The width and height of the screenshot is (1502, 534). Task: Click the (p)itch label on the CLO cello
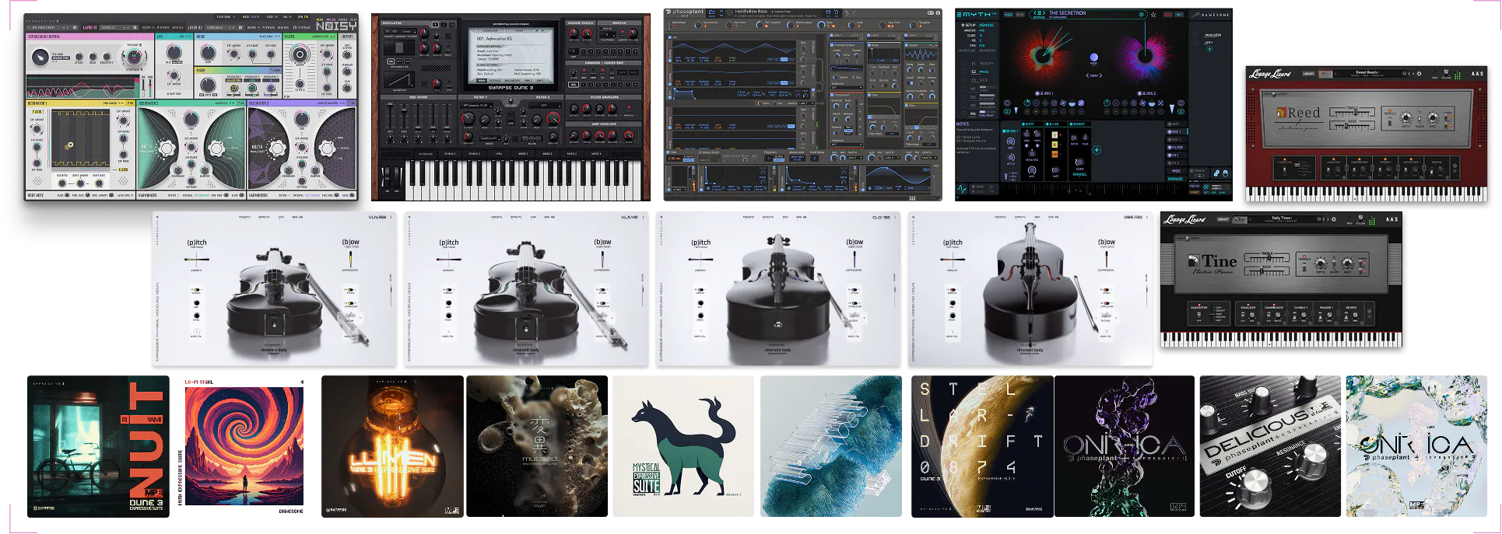pos(701,243)
